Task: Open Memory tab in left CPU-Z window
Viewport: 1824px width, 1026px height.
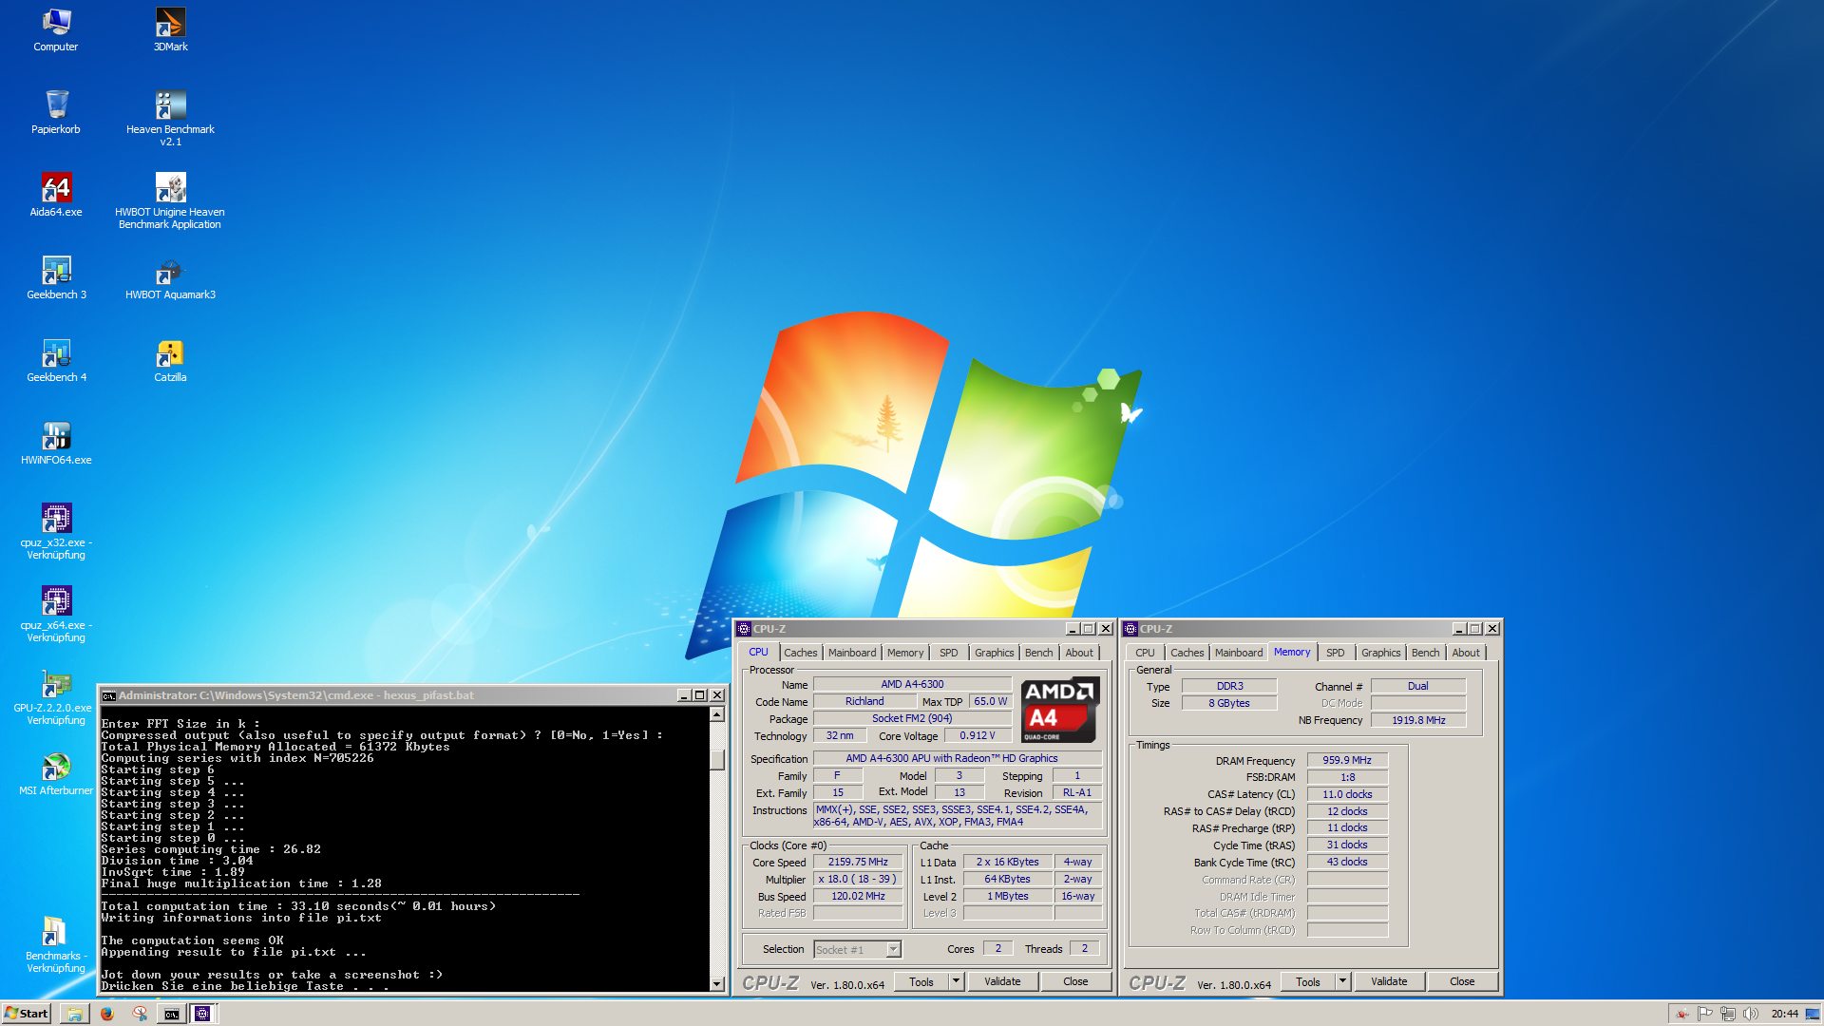Action: 905,653
